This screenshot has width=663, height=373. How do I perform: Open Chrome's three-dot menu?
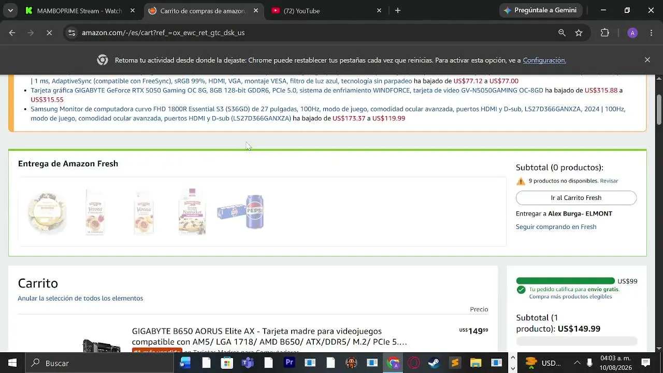[651, 33]
